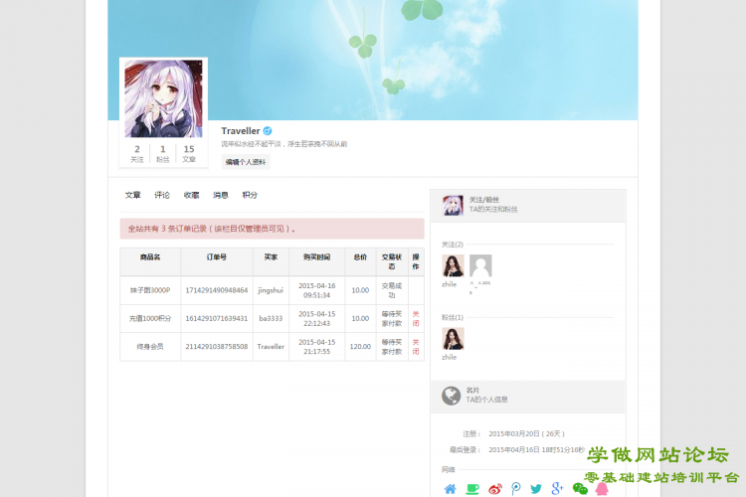The width and height of the screenshot is (746, 497).
Task: Open the 评论 tab
Action: [x=162, y=196]
